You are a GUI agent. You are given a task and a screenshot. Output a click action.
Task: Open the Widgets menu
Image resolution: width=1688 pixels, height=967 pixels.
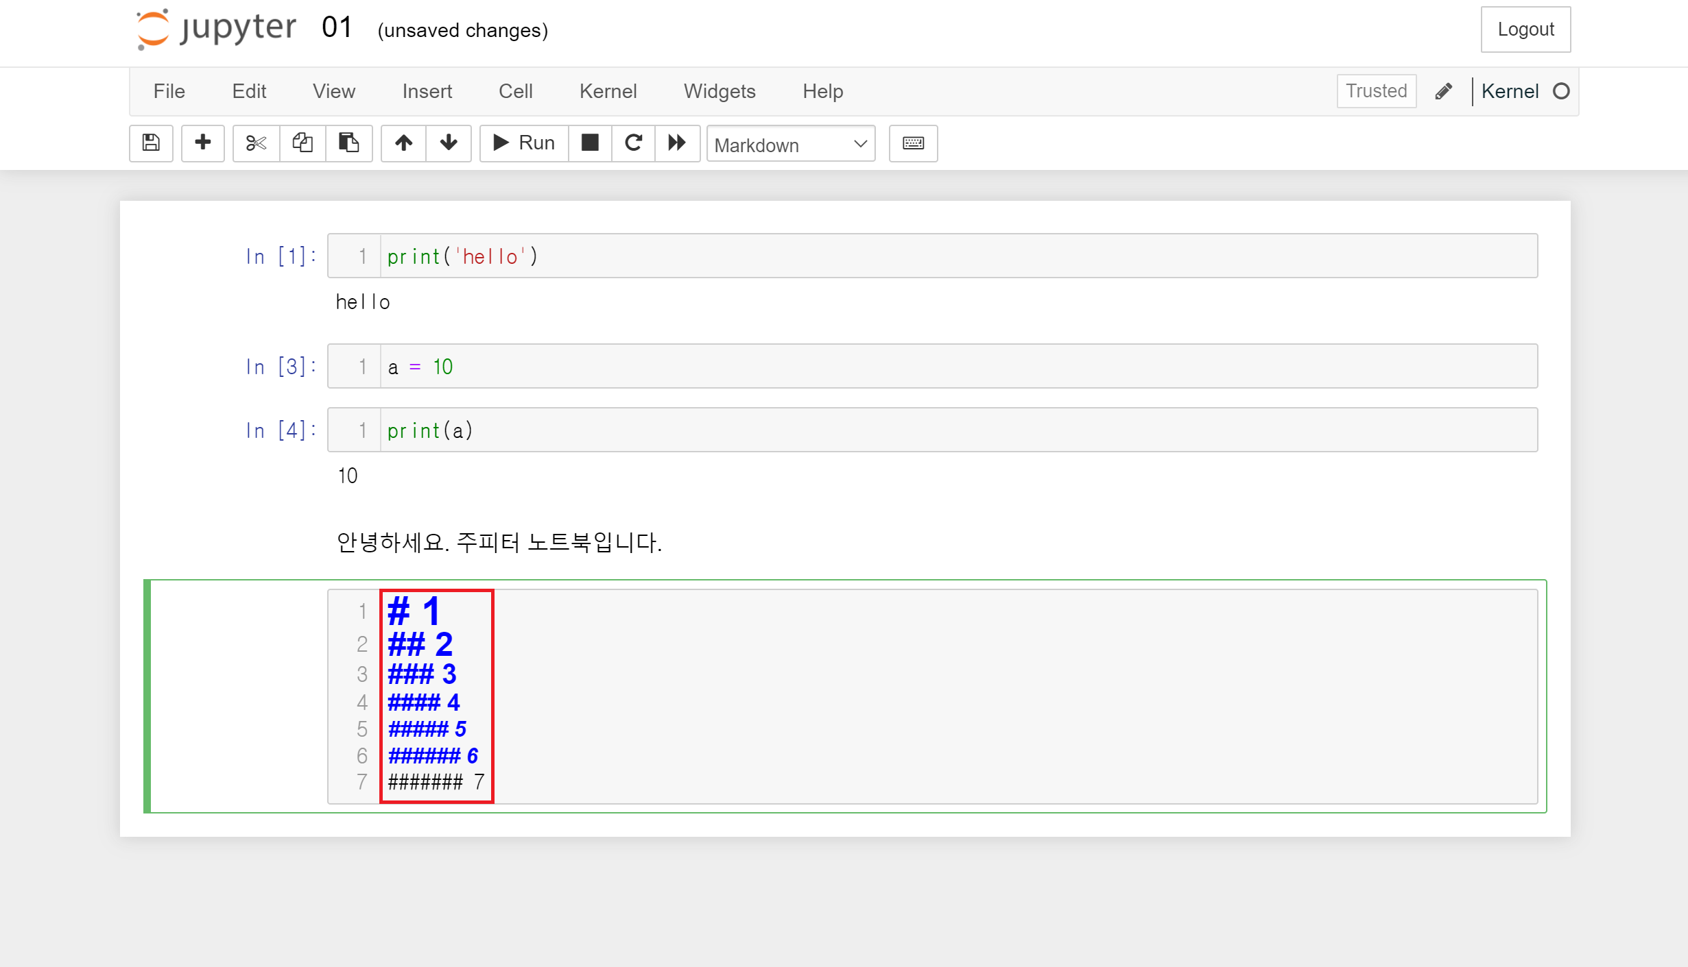point(720,91)
